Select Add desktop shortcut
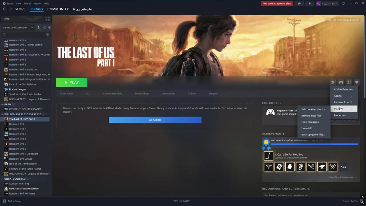 [314, 109]
